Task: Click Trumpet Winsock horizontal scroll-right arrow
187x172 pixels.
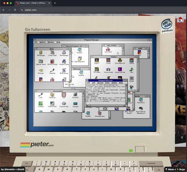Action: click(124, 106)
